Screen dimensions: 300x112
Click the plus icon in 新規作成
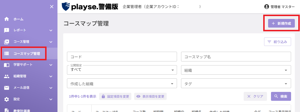click(273, 23)
